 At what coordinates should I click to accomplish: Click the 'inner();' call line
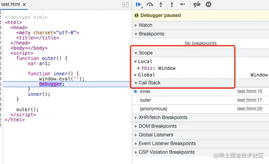coord(39,94)
